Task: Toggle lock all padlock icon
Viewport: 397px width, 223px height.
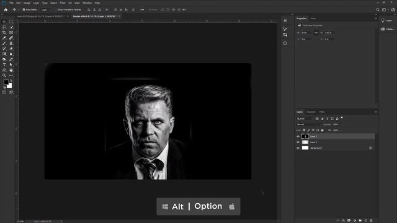Action: [x=323, y=130]
